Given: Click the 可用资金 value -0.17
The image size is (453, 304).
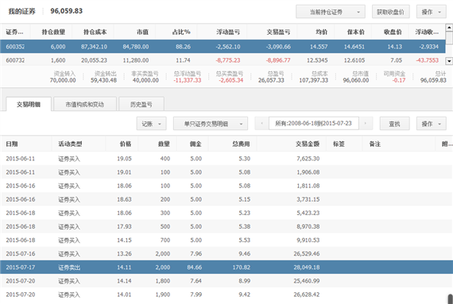Looking at the screenshot, I should 399,80.
